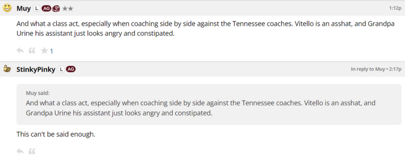
Task: Click the two-star rank next to Muy
Action: pyautogui.click(x=68, y=8)
